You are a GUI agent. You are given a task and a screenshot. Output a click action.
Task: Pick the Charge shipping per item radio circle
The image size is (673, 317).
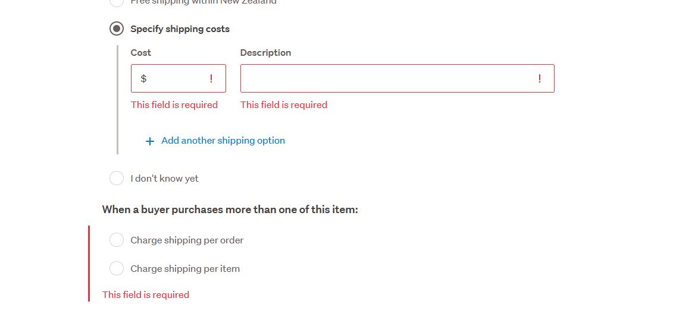pyautogui.click(x=117, y=268)
